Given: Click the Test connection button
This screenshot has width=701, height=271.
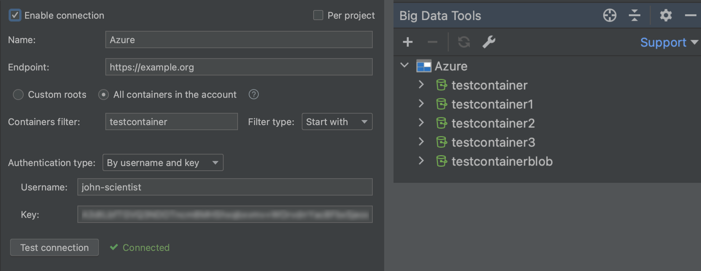Looking at the screenshot, I should [x=54, y=247].
